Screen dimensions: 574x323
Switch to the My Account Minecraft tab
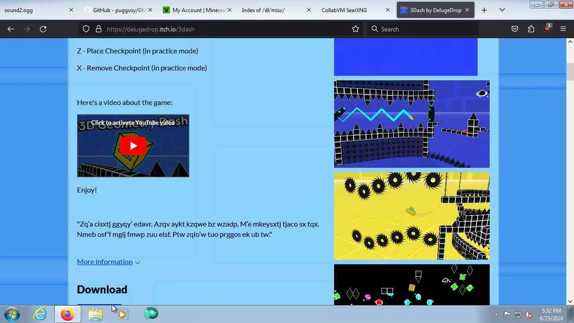(197, 10)
